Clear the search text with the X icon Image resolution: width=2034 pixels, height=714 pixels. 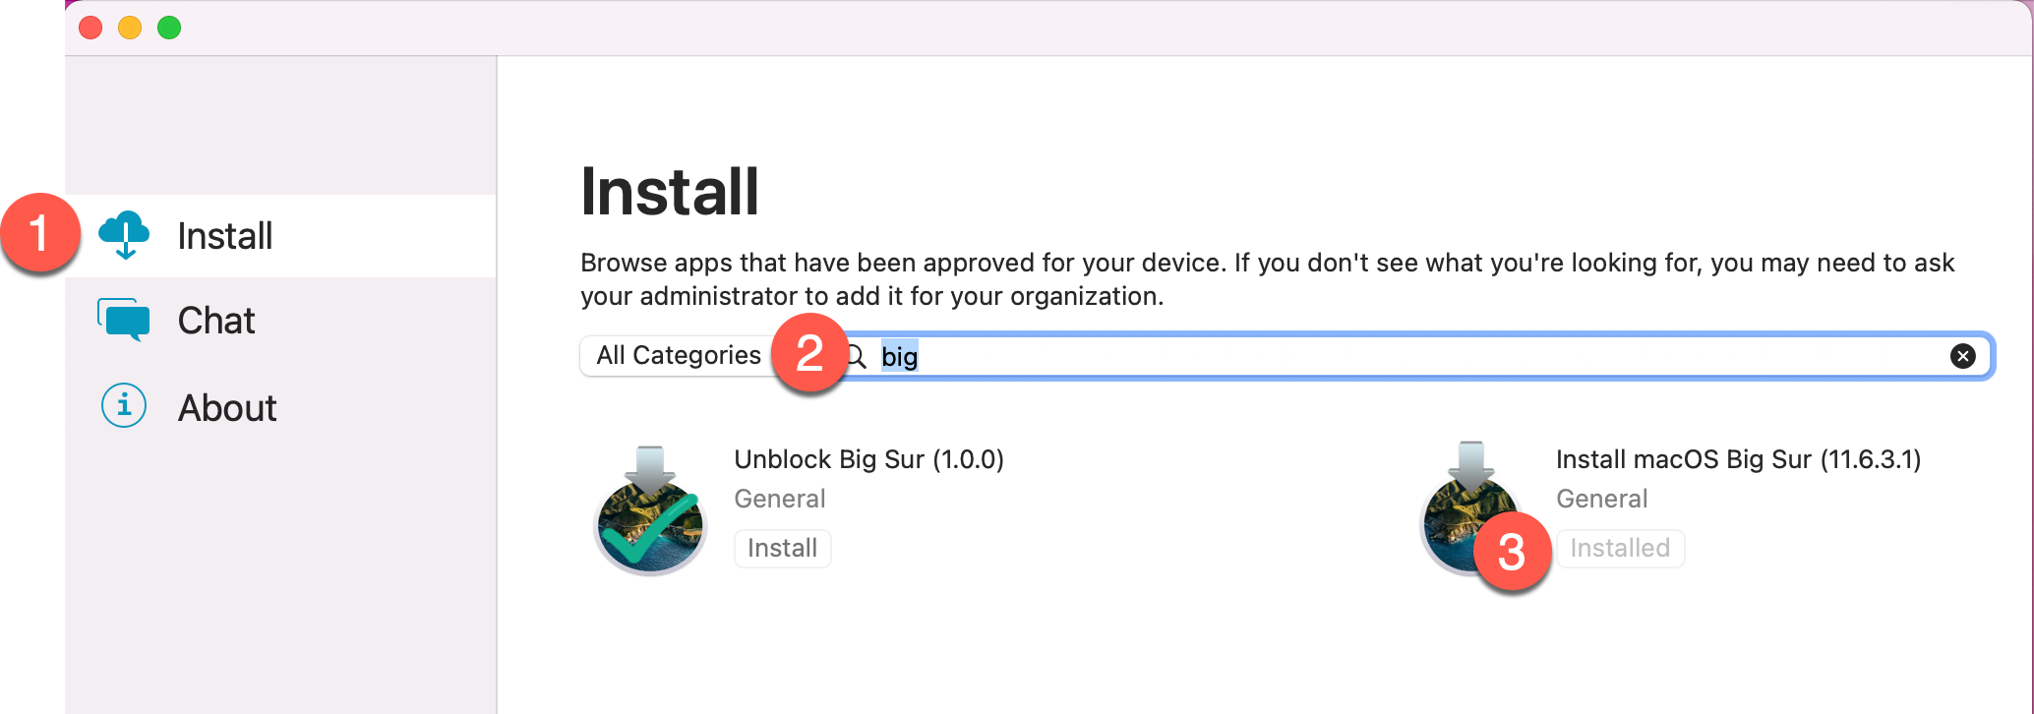[1962, 356]
